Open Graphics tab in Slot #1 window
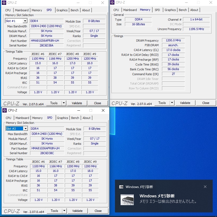The width and height of the screenshot is (217, 217). [x=62, y=10]
